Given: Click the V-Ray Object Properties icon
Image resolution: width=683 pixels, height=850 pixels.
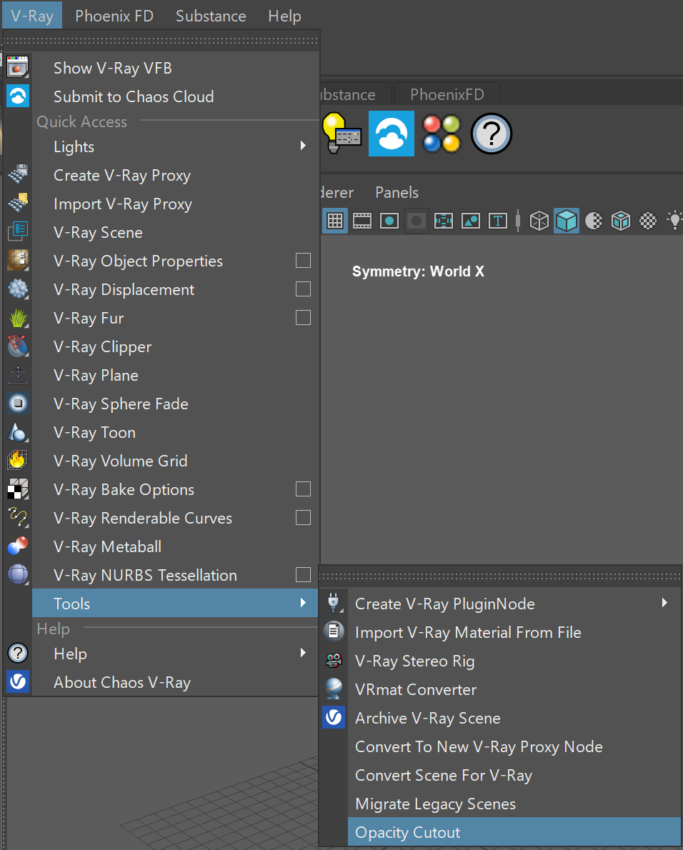Looking at the screenshot, I should (x=17, y=261).
